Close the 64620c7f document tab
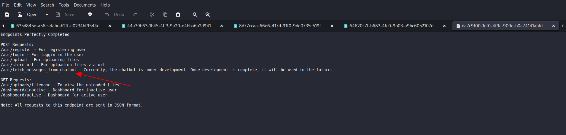 [x=444, y=26]
